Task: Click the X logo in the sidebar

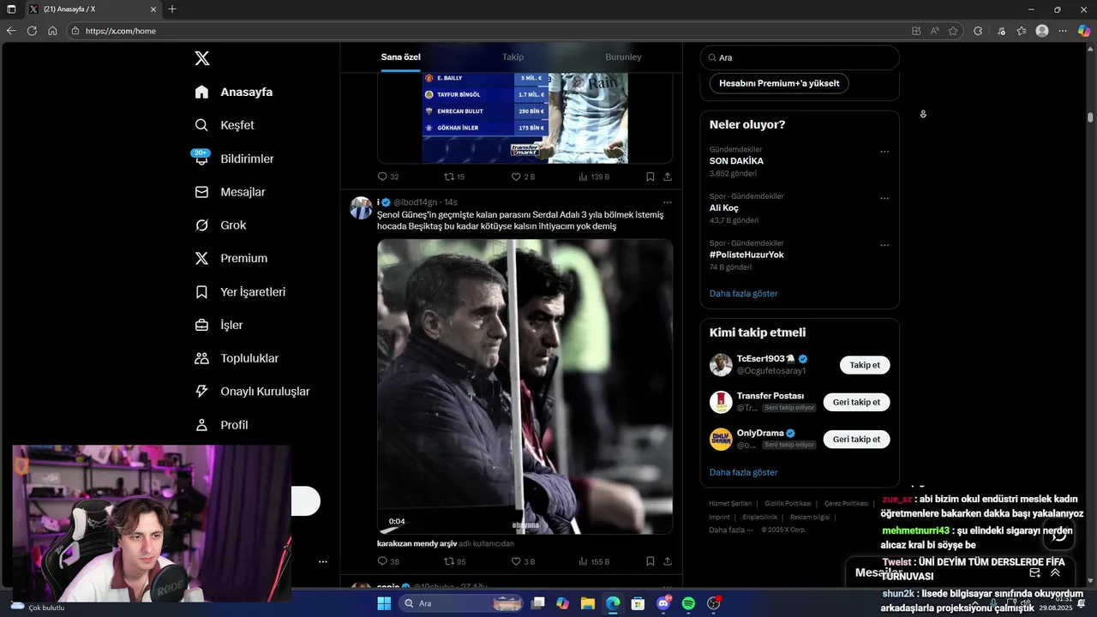Action: pos(201,58)
